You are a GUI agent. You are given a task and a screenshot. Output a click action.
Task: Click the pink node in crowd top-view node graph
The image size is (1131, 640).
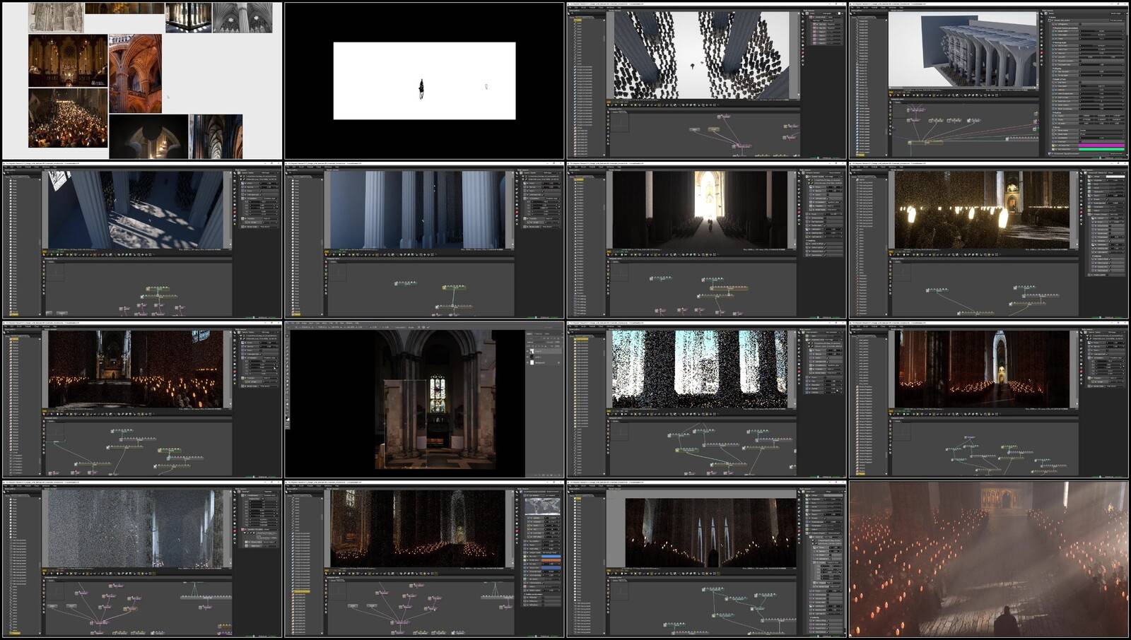pyautogui.click(x=742, y=146)
